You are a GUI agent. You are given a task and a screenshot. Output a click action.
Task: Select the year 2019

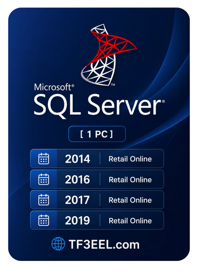[x=77, y=221]
